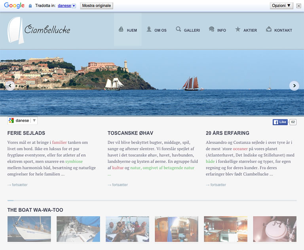Click the green 'både' link
The width and height of the screenshot is (304, 250).
tap(210, 161)
